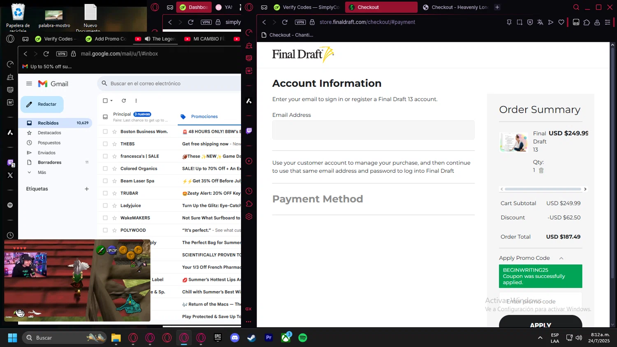Open the Borradores folder in Gmail

(x=56, y=162)
